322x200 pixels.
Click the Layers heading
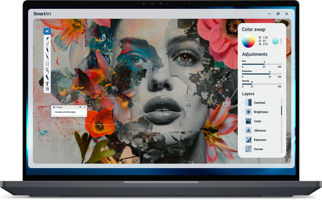point(248,94)
